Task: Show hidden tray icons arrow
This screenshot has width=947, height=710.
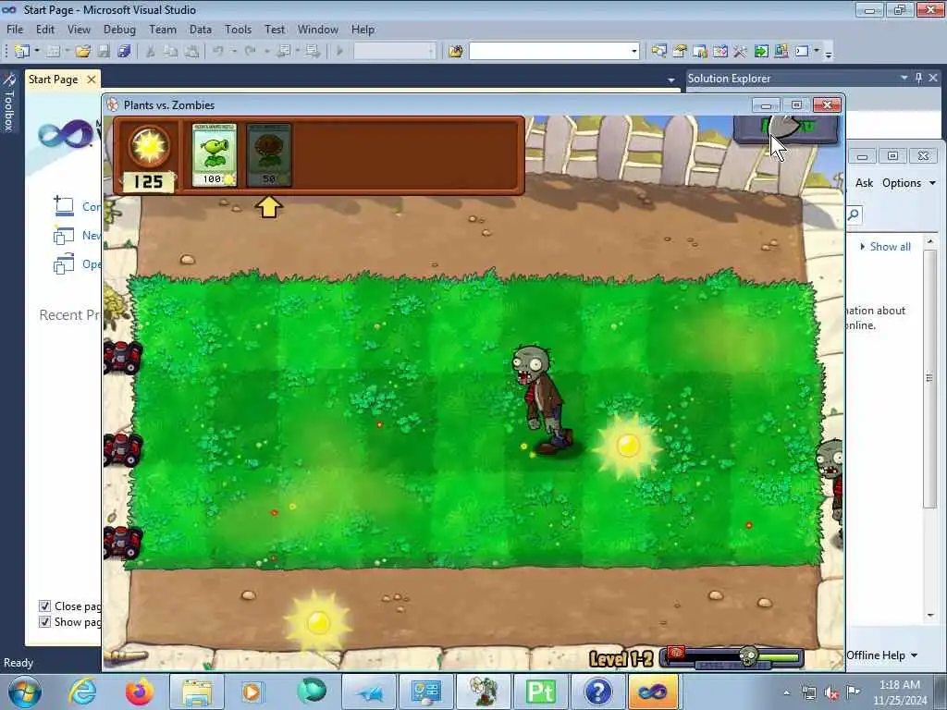Action: [x=786, y=693]
